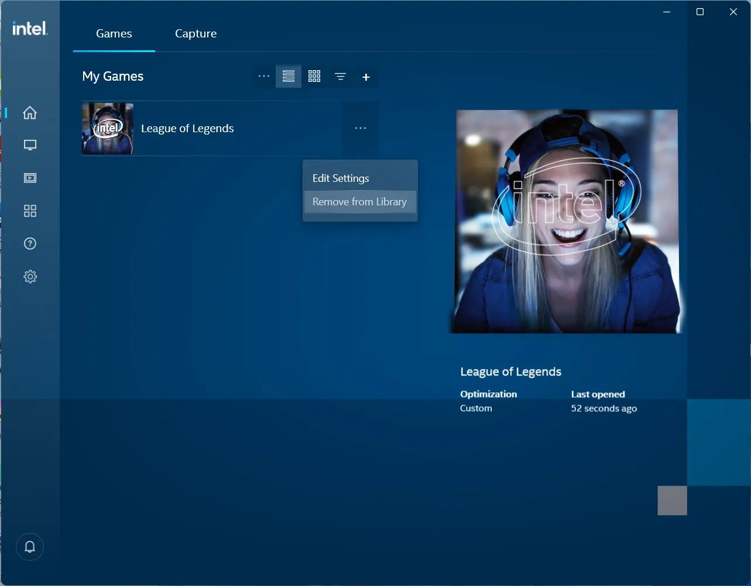Viewport: 751px width, 586px height.
Task: Open the Video section in the sidebar
Action: [30, 178]
